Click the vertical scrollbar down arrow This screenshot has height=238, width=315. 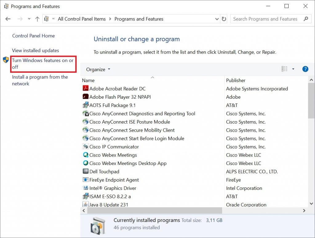(311, 204)
